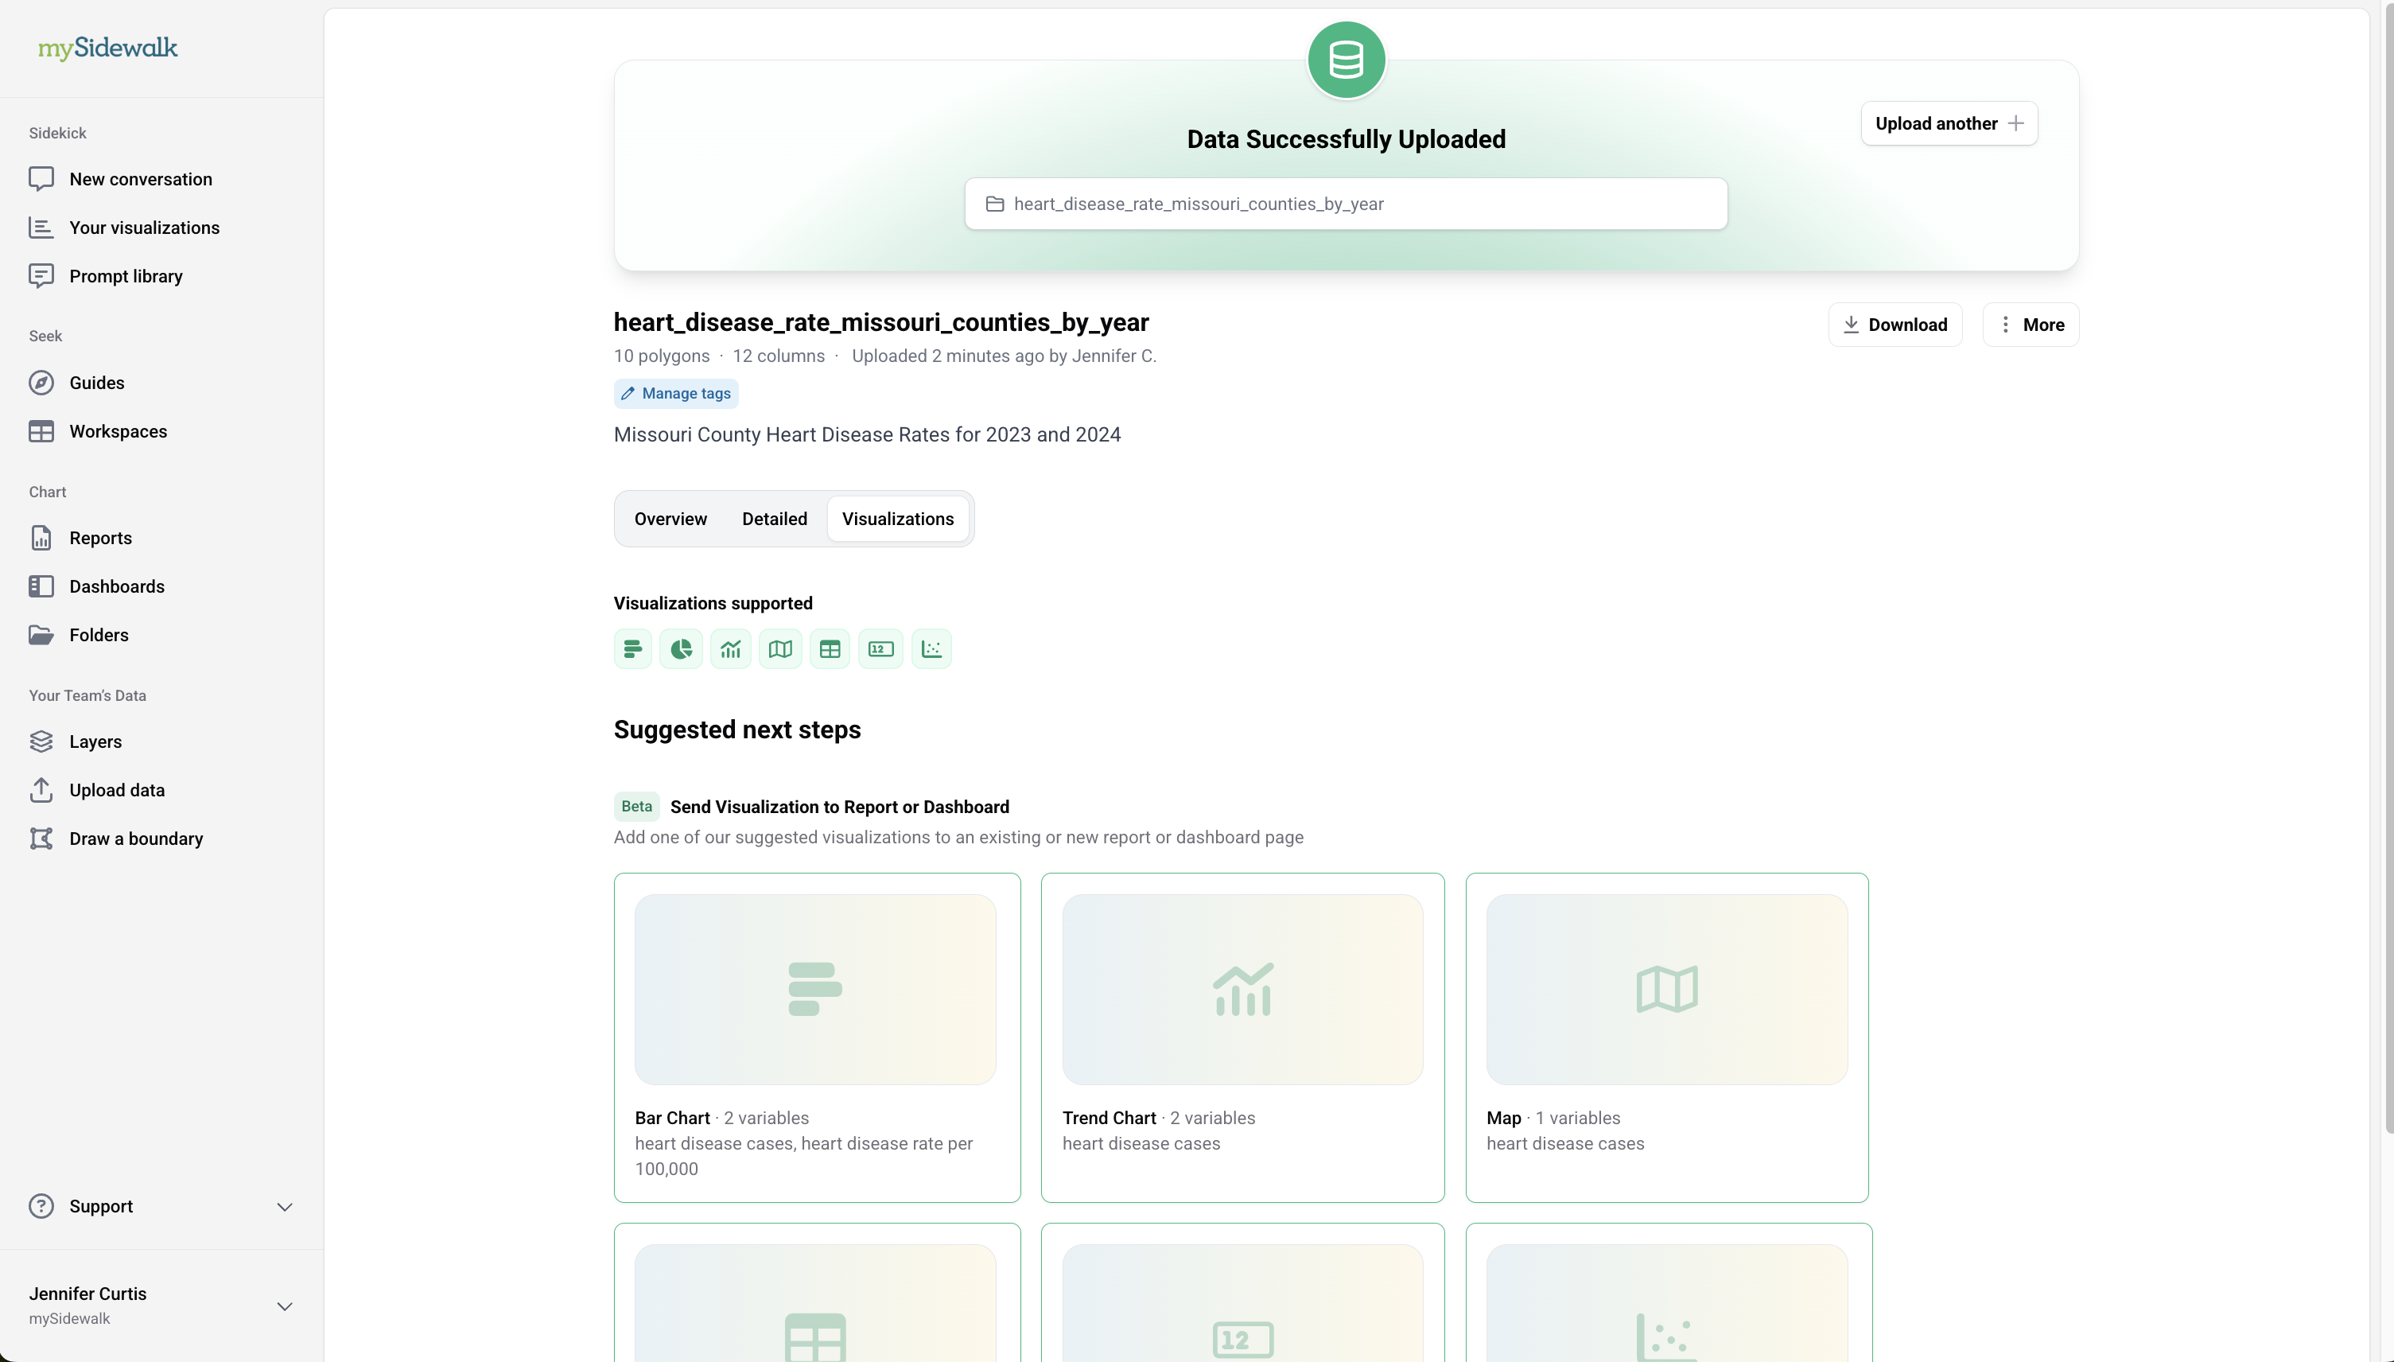Expand the Jennifer Curtis account menu
Viewport: 2394px width, 1362px height.
286,1306
